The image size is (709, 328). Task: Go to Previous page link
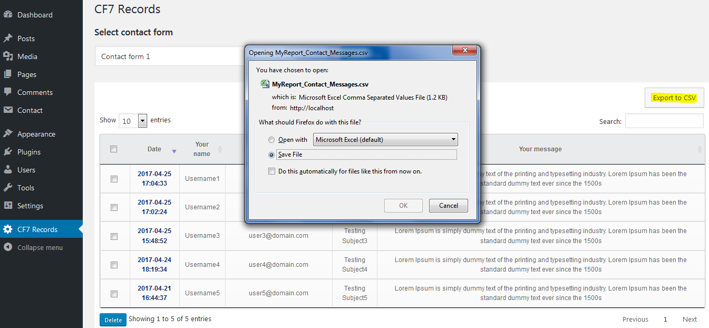tap(635, 319)
